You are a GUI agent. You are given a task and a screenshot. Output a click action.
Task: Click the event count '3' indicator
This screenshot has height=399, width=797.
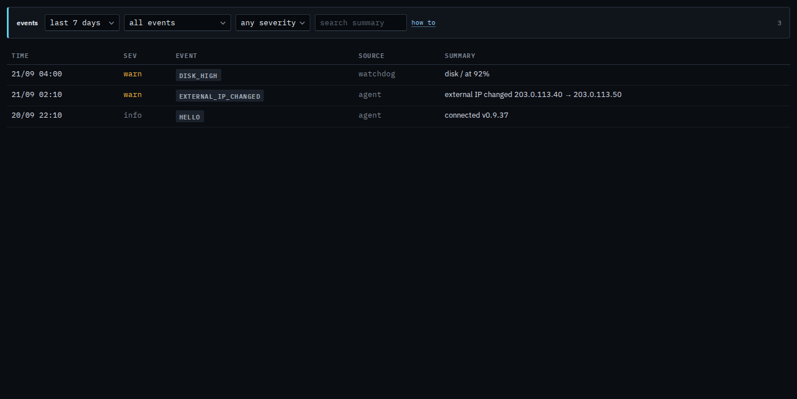[x=779, y=23]
